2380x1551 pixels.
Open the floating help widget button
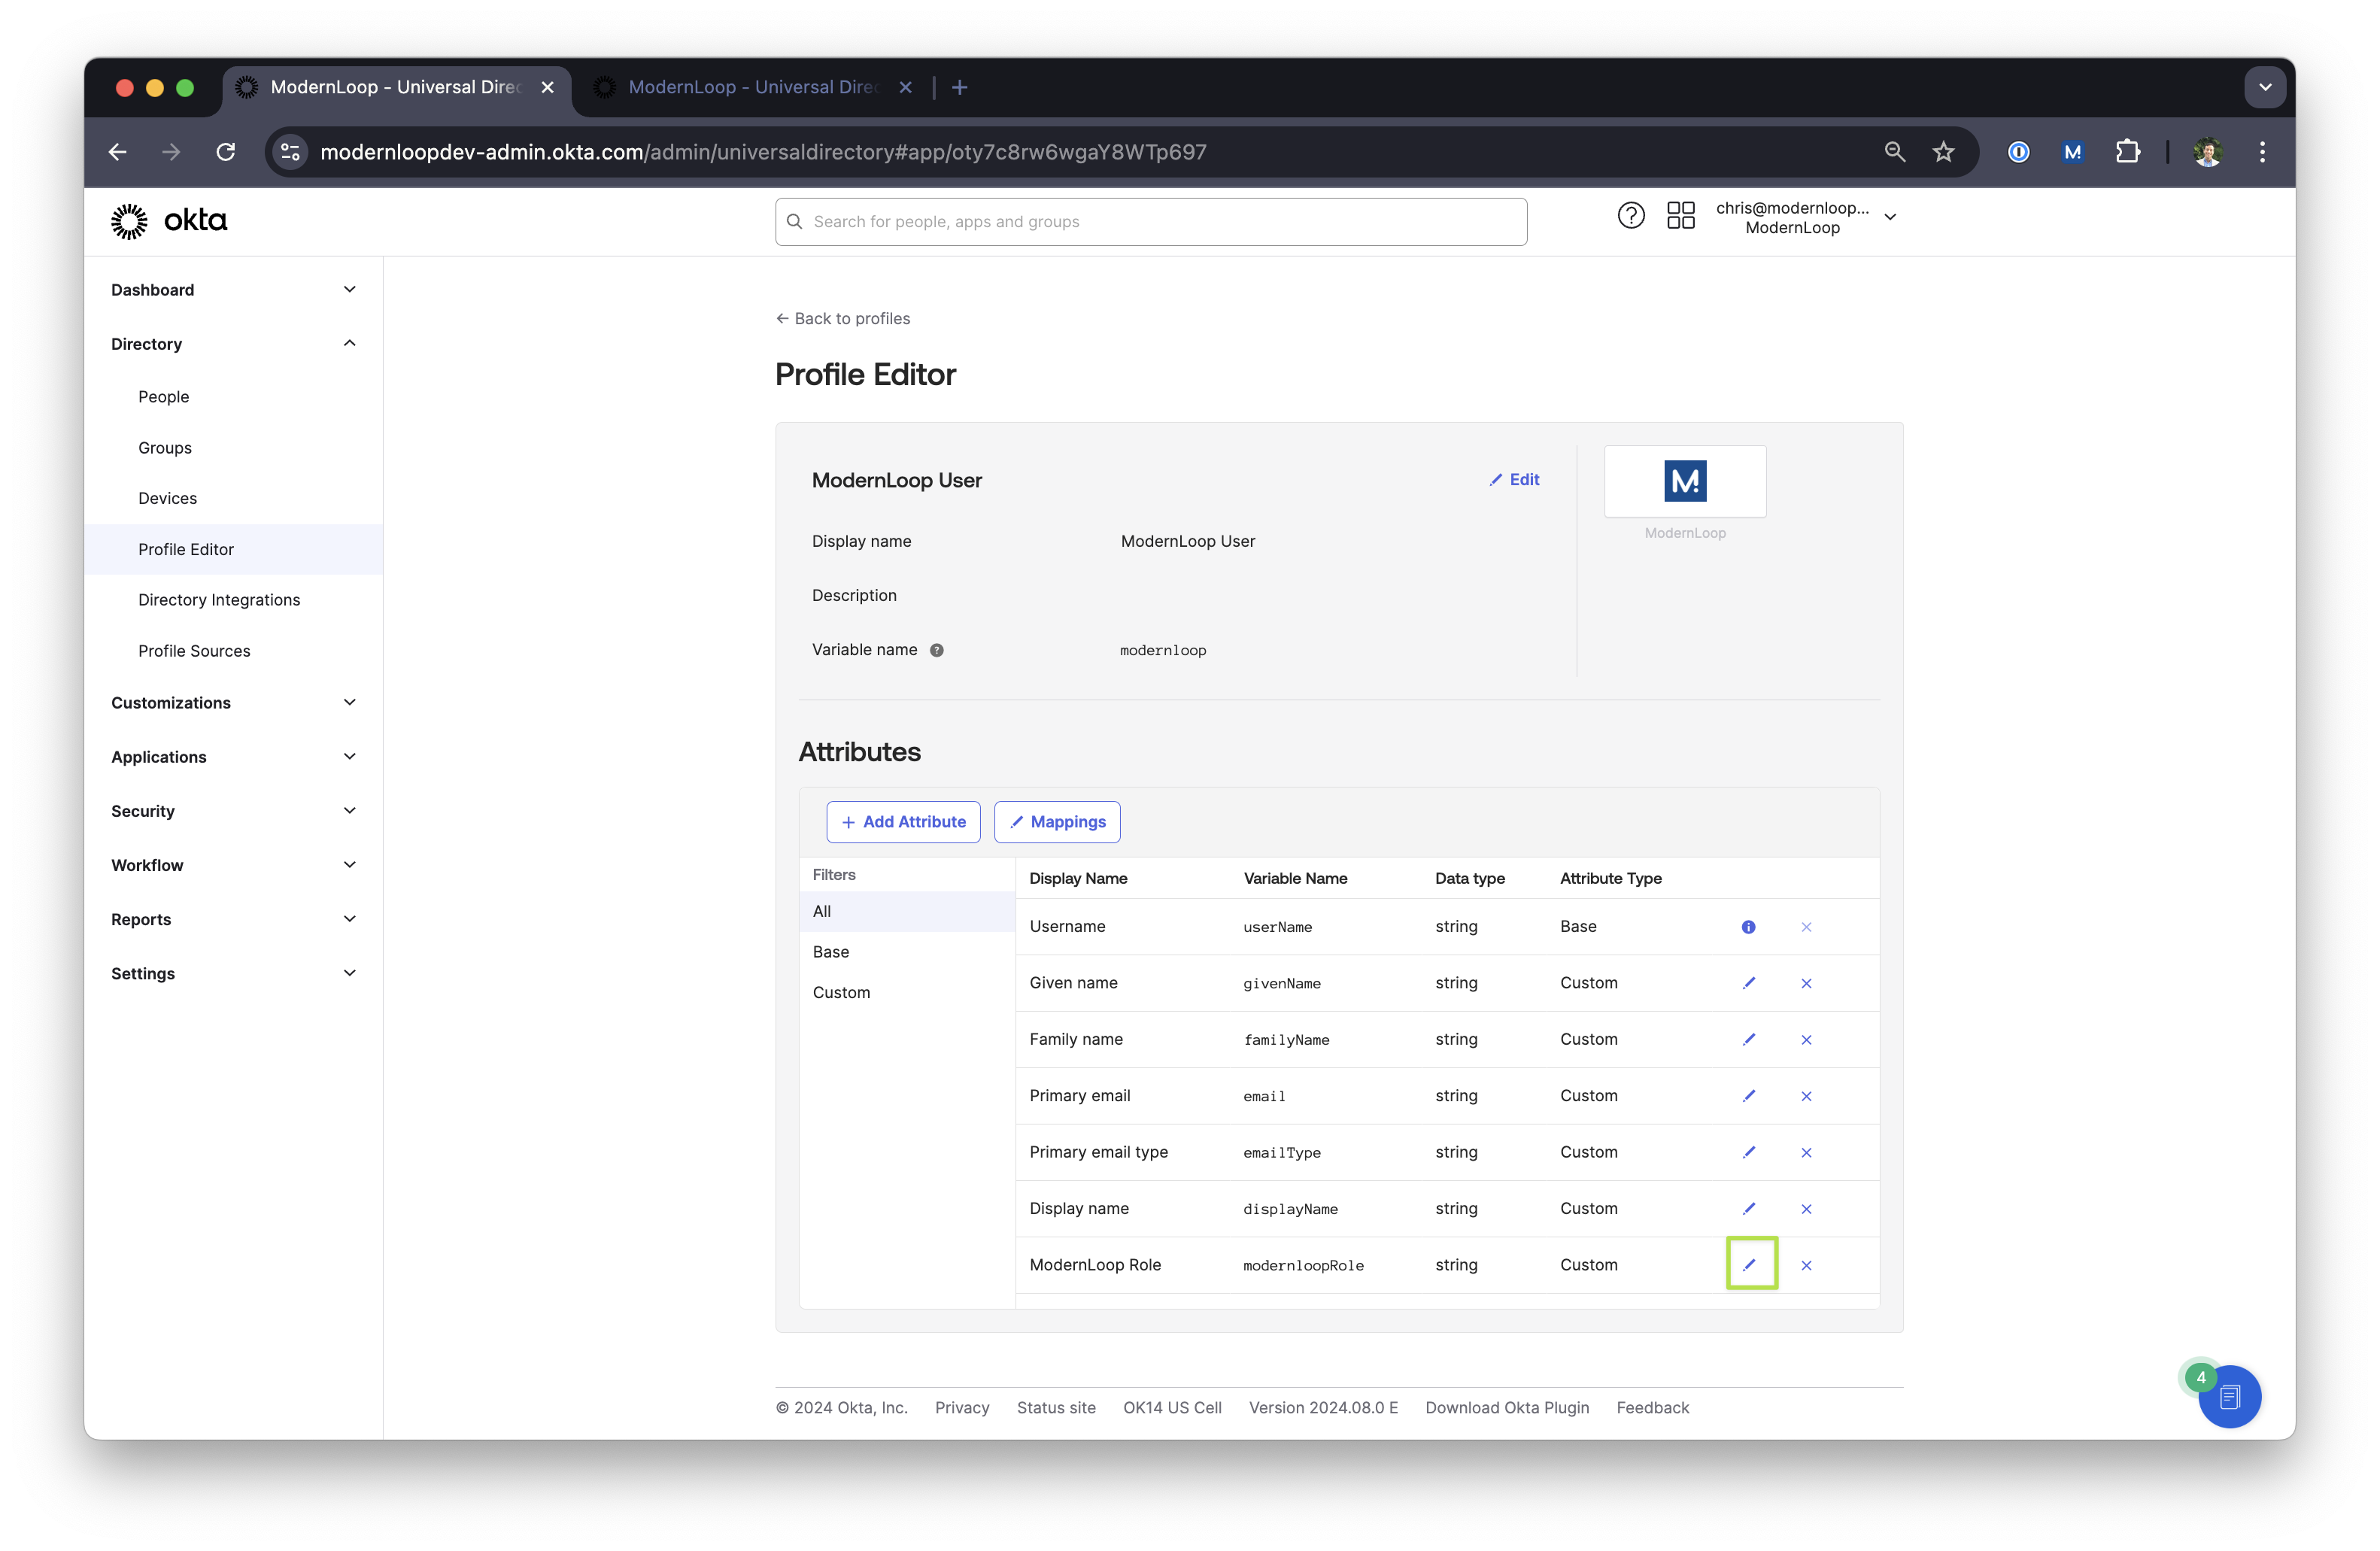point(2229,1396)
